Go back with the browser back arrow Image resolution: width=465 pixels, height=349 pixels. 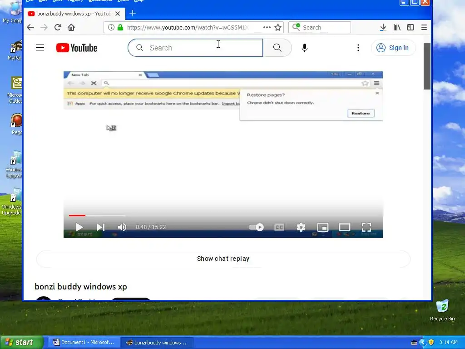click(30, 28)
